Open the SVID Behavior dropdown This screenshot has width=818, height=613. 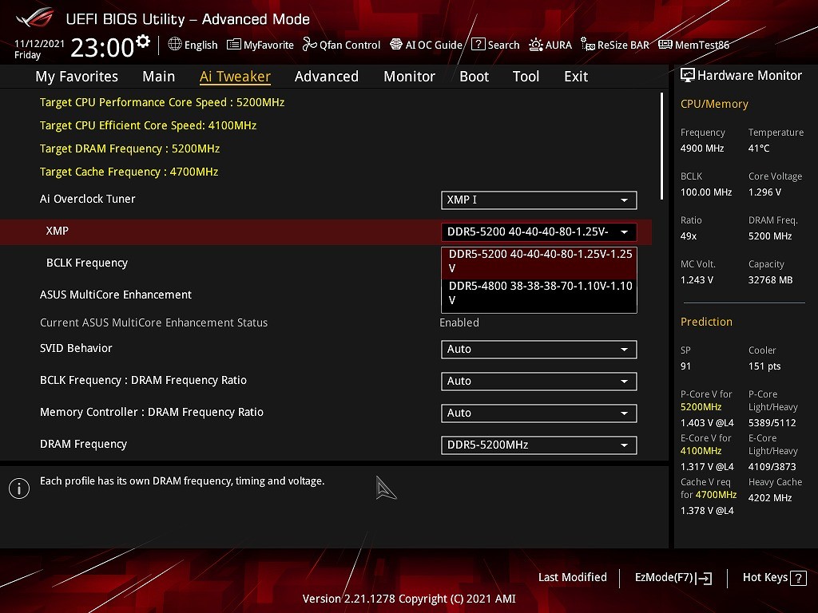(538, 350)
